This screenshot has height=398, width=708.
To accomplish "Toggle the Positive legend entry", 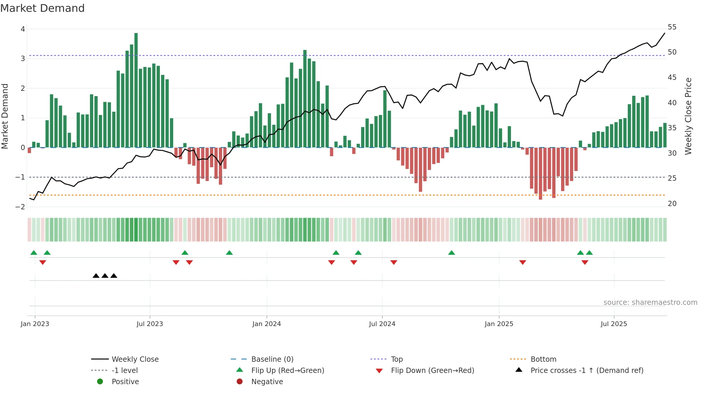I will (118, 381).
